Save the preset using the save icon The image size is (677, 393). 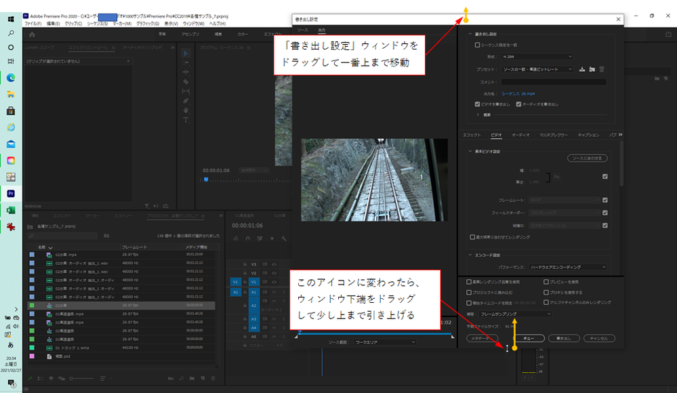click(x=582, y=69)
